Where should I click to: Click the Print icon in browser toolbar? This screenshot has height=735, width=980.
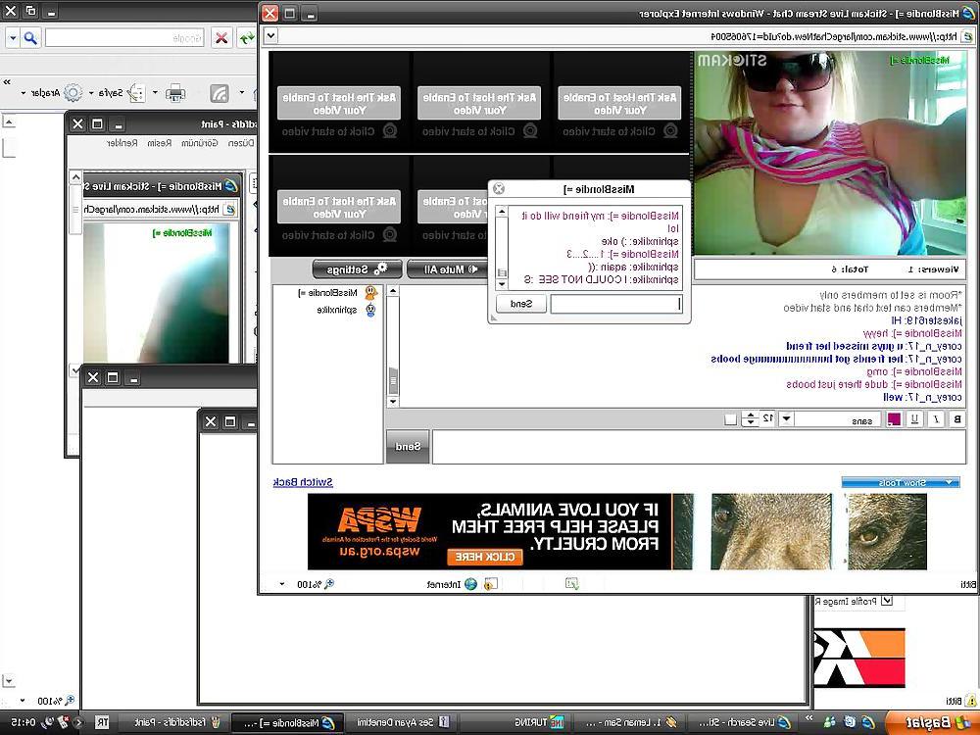click(175, 92)
